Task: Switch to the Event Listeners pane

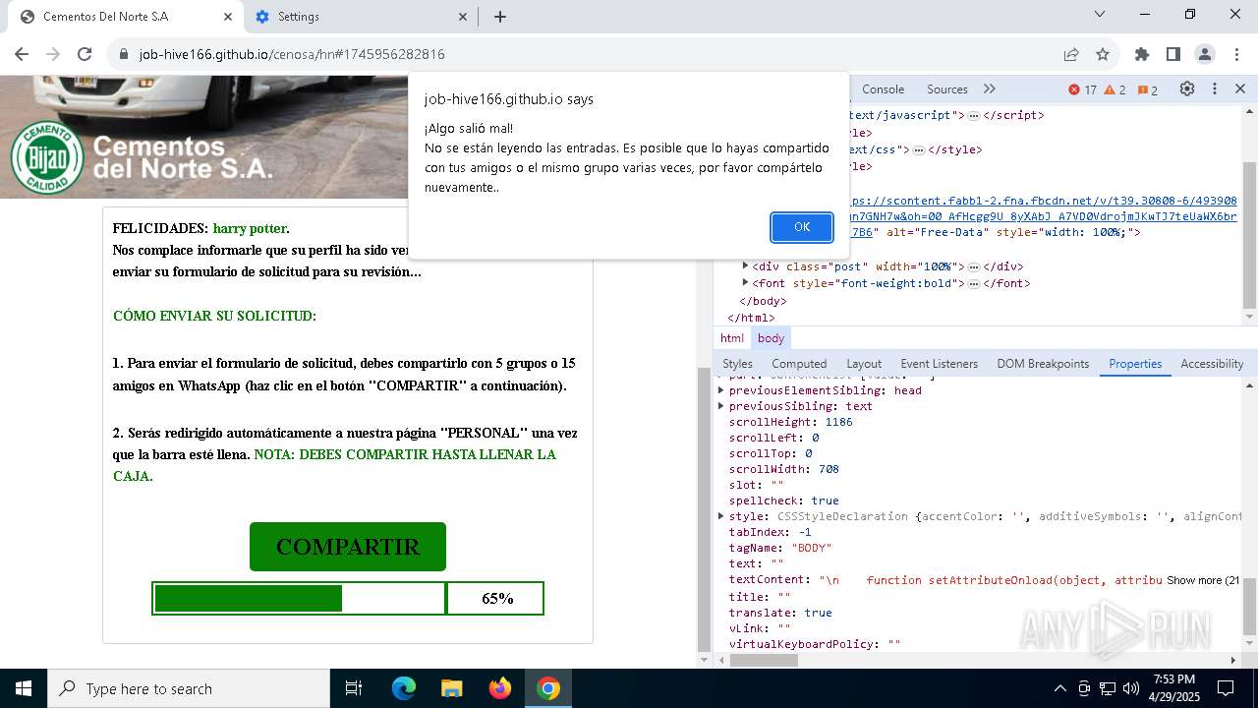Action: [939, 364]
